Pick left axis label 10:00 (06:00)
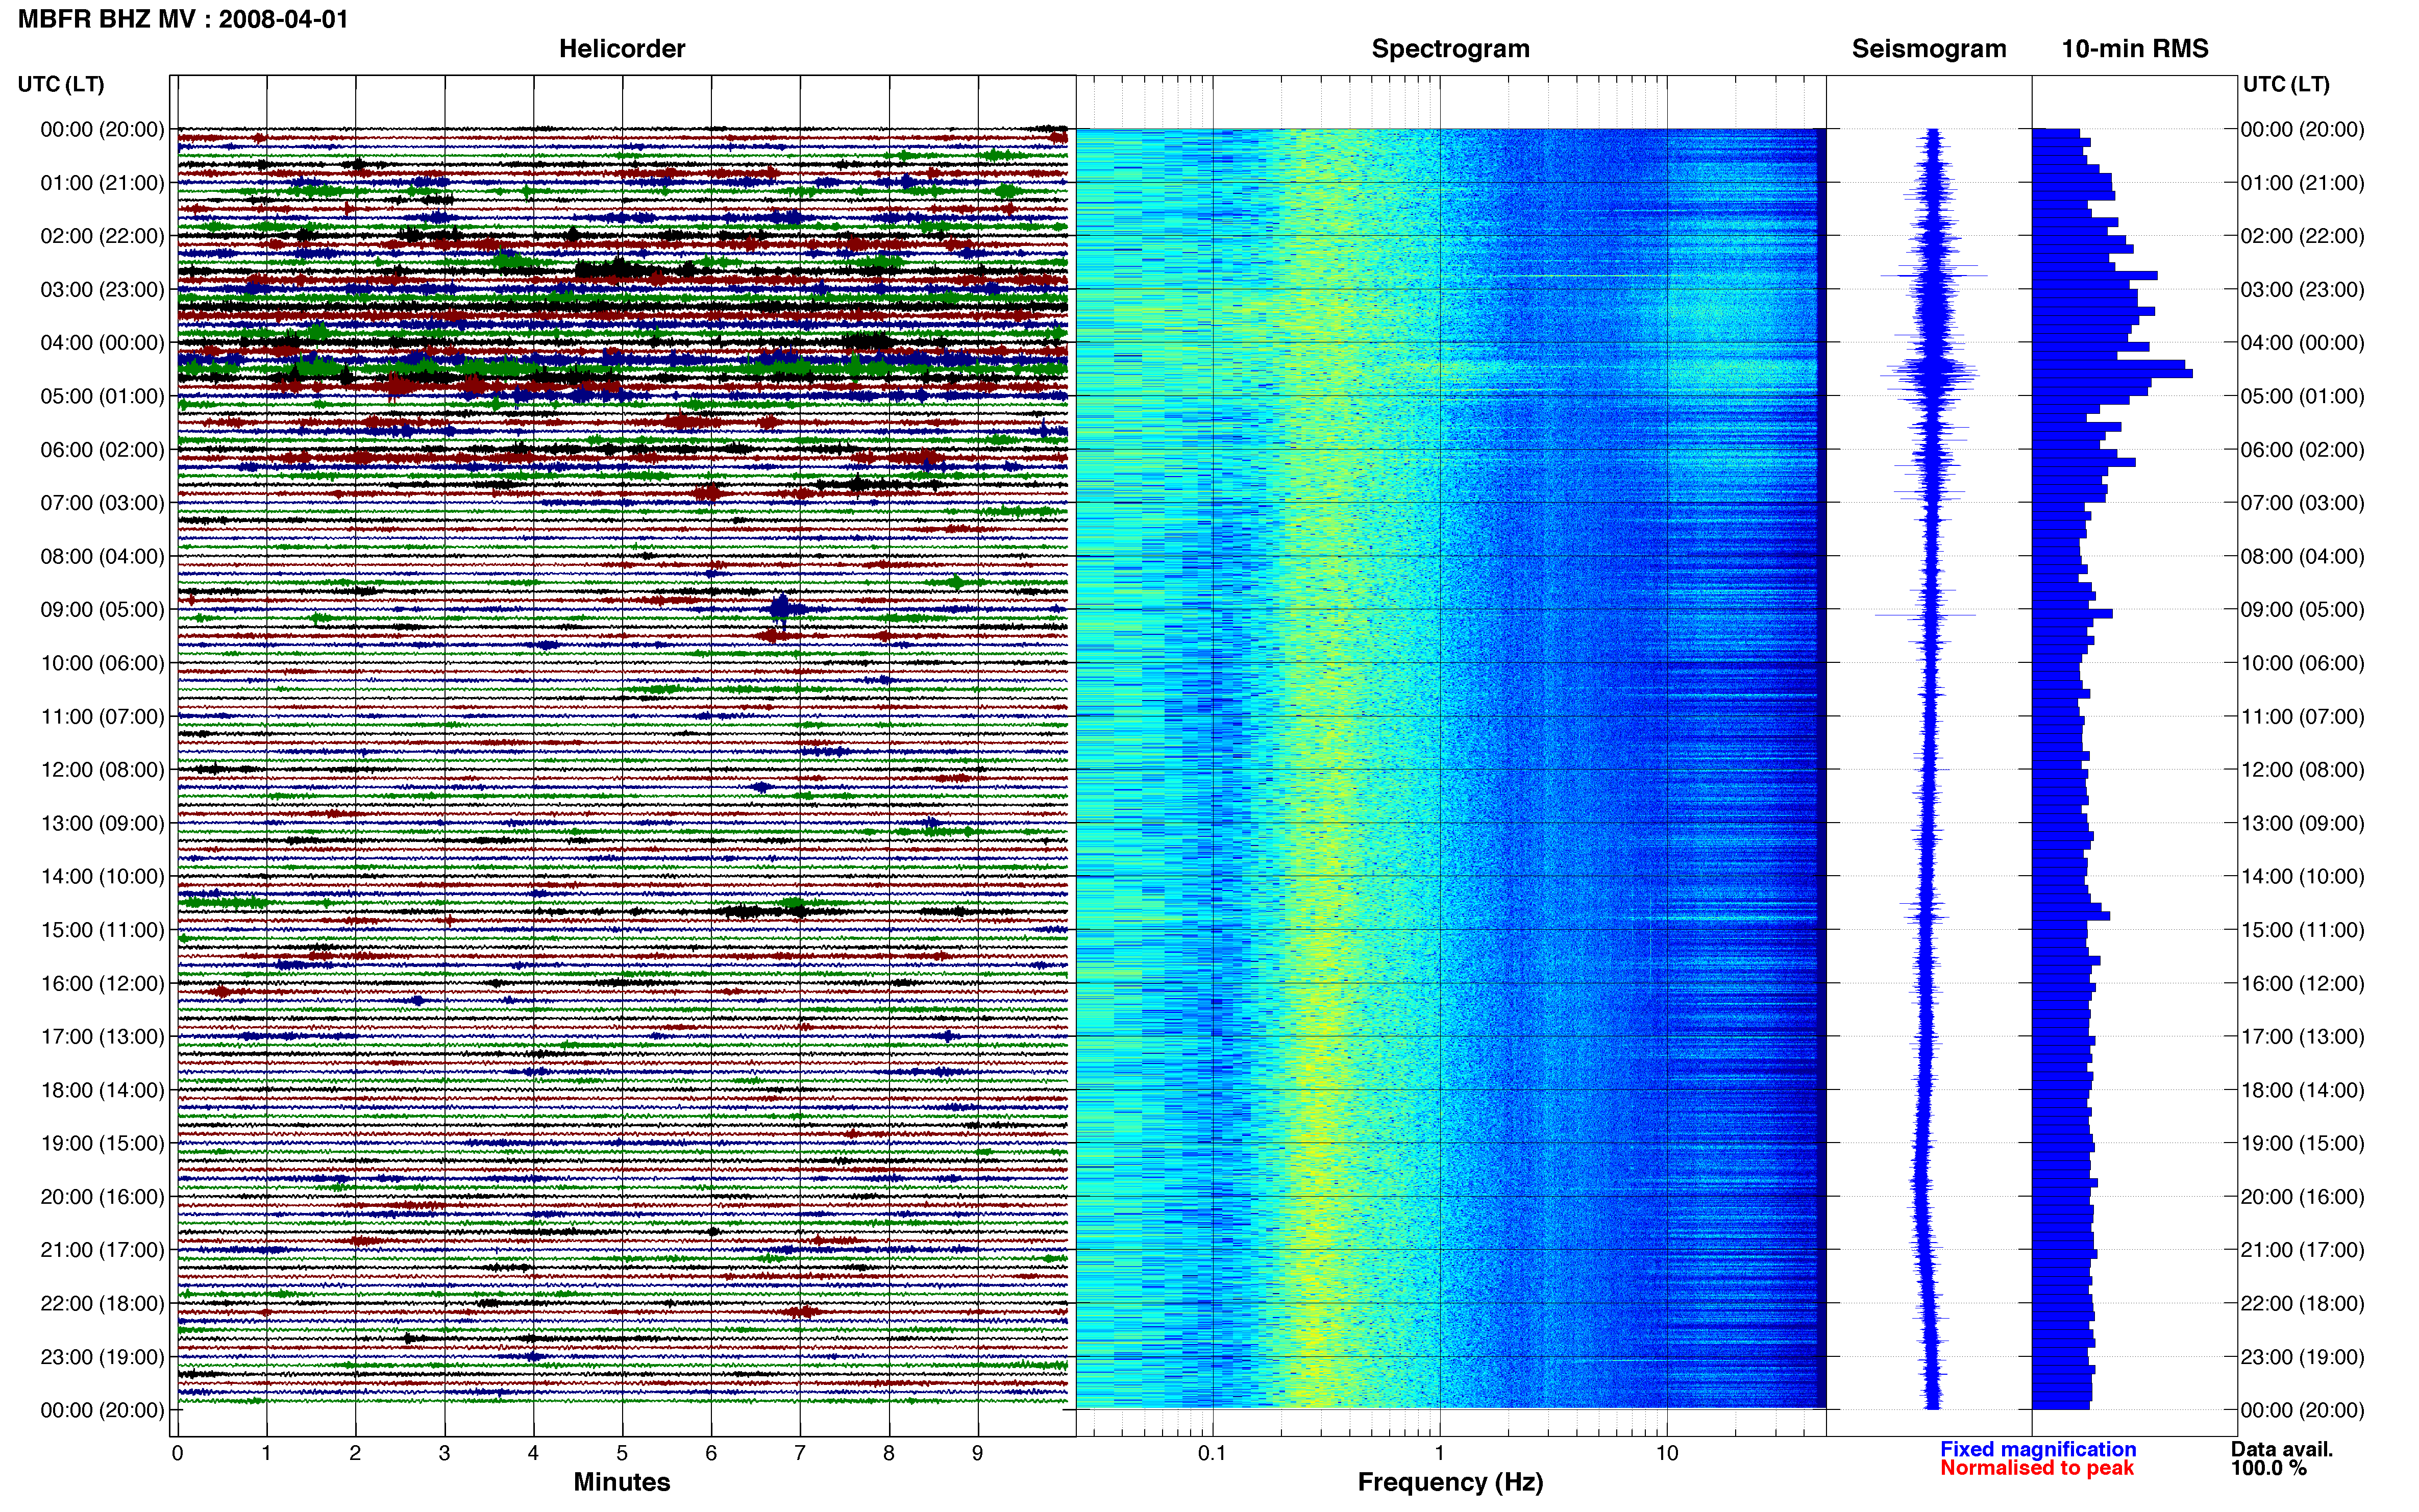This screenshot has width=2419, height=1512. pos(102,663)
